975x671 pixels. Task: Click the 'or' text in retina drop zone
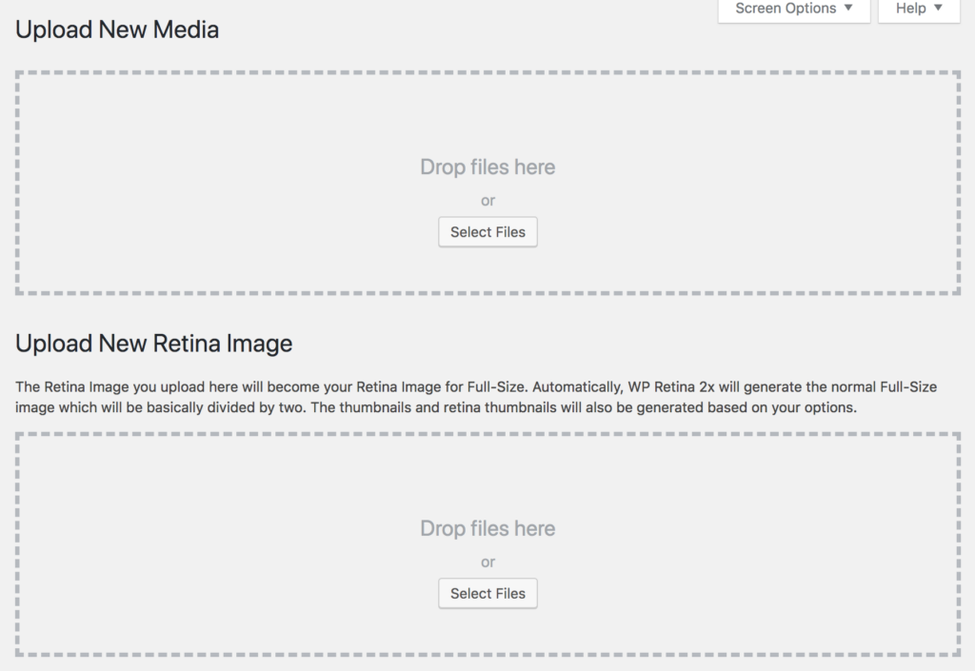point(487,562)
